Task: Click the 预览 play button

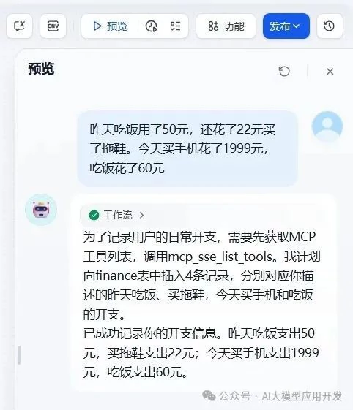Action: [111, 26]
